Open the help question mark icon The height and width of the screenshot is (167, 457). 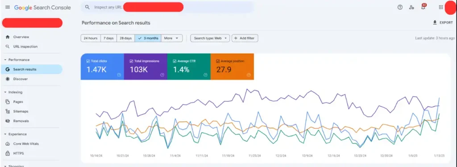pos(400,7)
